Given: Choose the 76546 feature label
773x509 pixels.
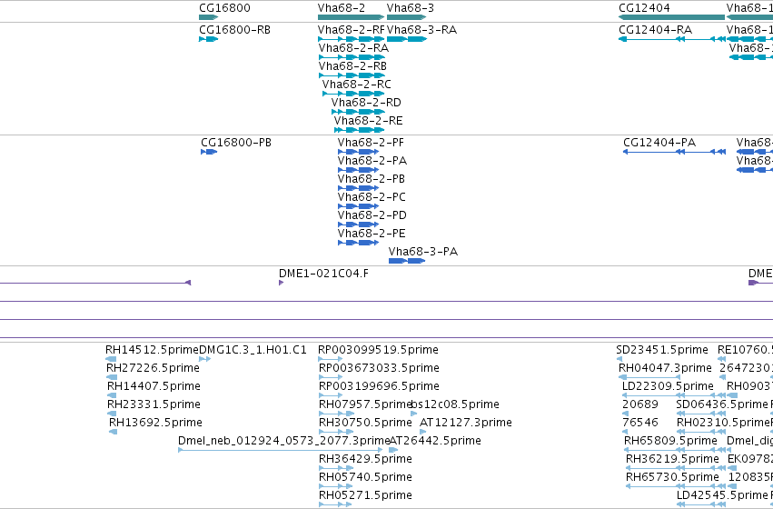Looking at the screenshot, I should coord(639,423).
